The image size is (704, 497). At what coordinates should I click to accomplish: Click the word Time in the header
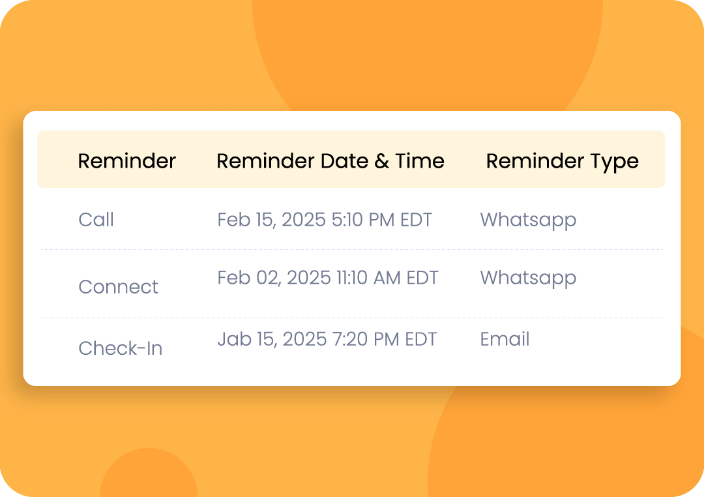pos(420,161)
